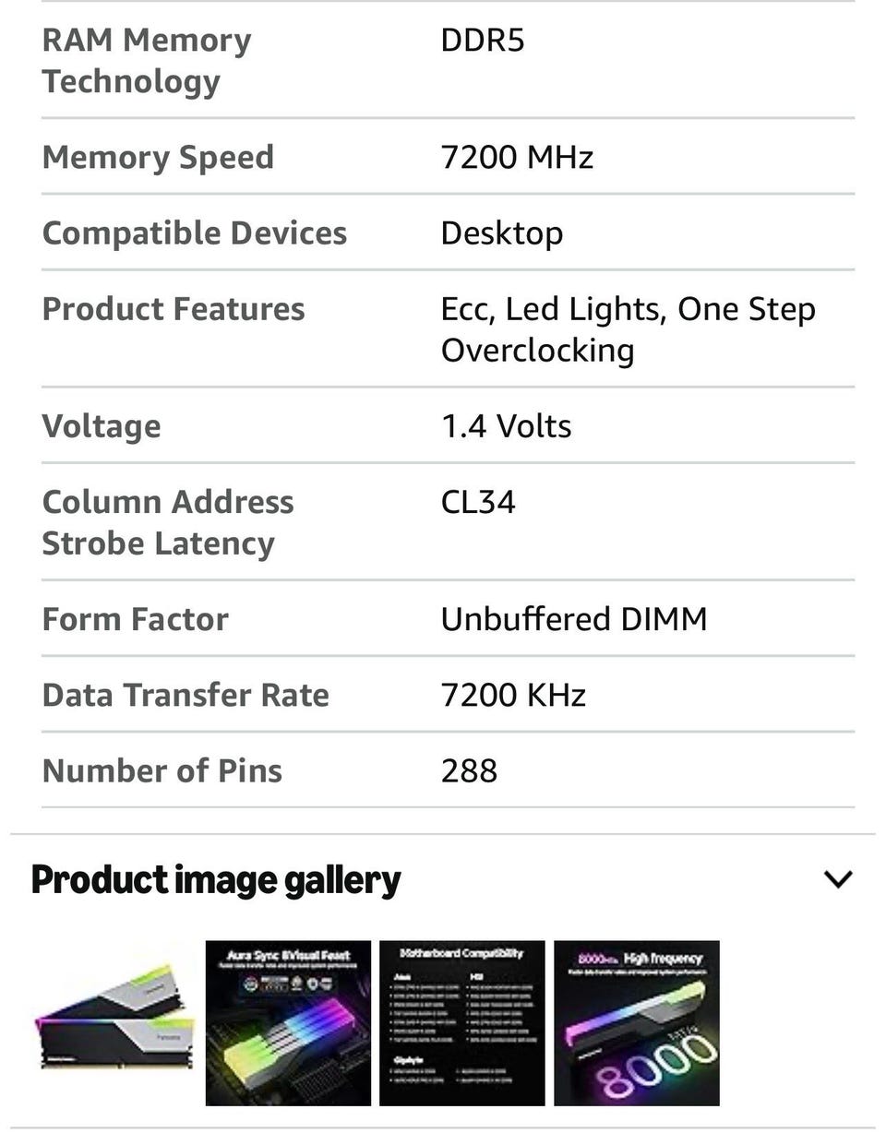Select the Column Address Strobe Latency label

pos(167,522)
